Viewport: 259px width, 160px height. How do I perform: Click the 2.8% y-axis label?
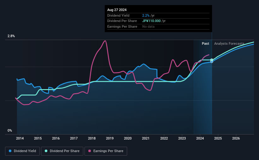coord(11,36)
